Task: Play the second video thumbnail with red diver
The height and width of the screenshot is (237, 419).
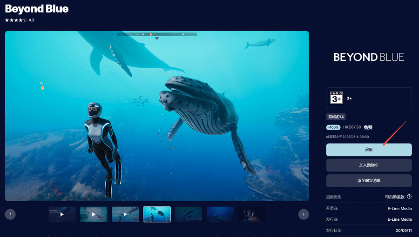Action: (x=94, y=214)
